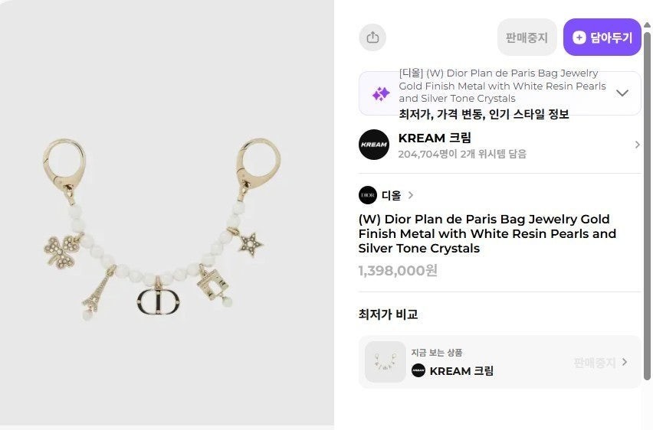Click the main Dior bag charm image

coord(162,230)
